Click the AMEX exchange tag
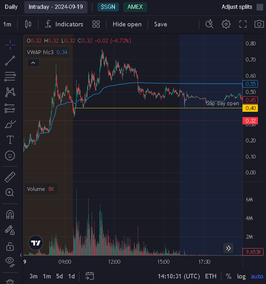 pos(135,7)
